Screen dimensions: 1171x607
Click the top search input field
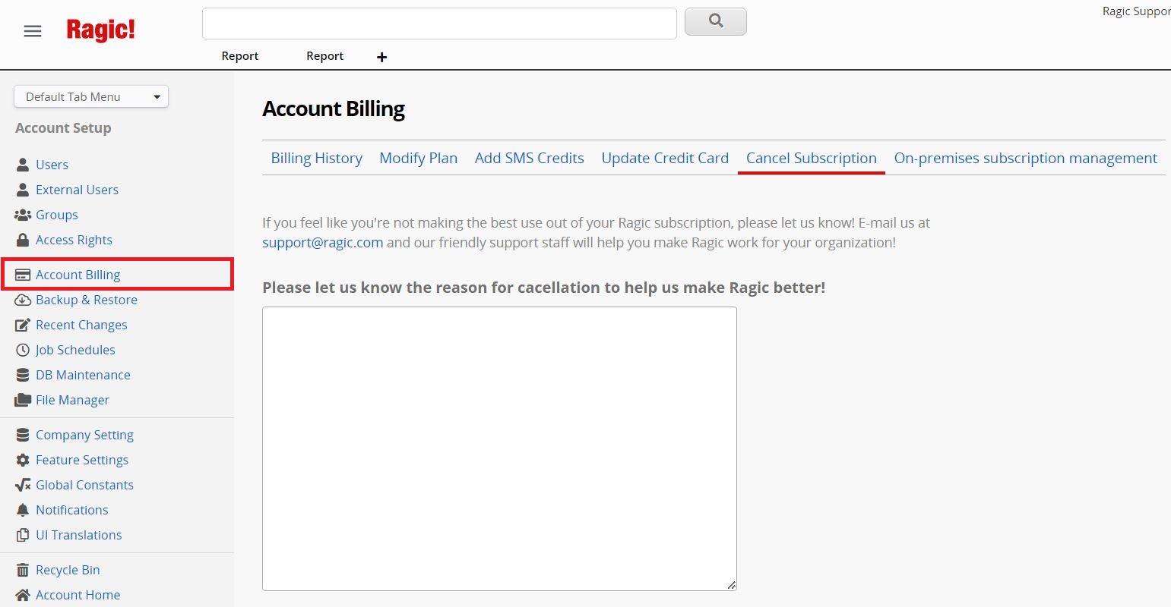click(439, 24)
